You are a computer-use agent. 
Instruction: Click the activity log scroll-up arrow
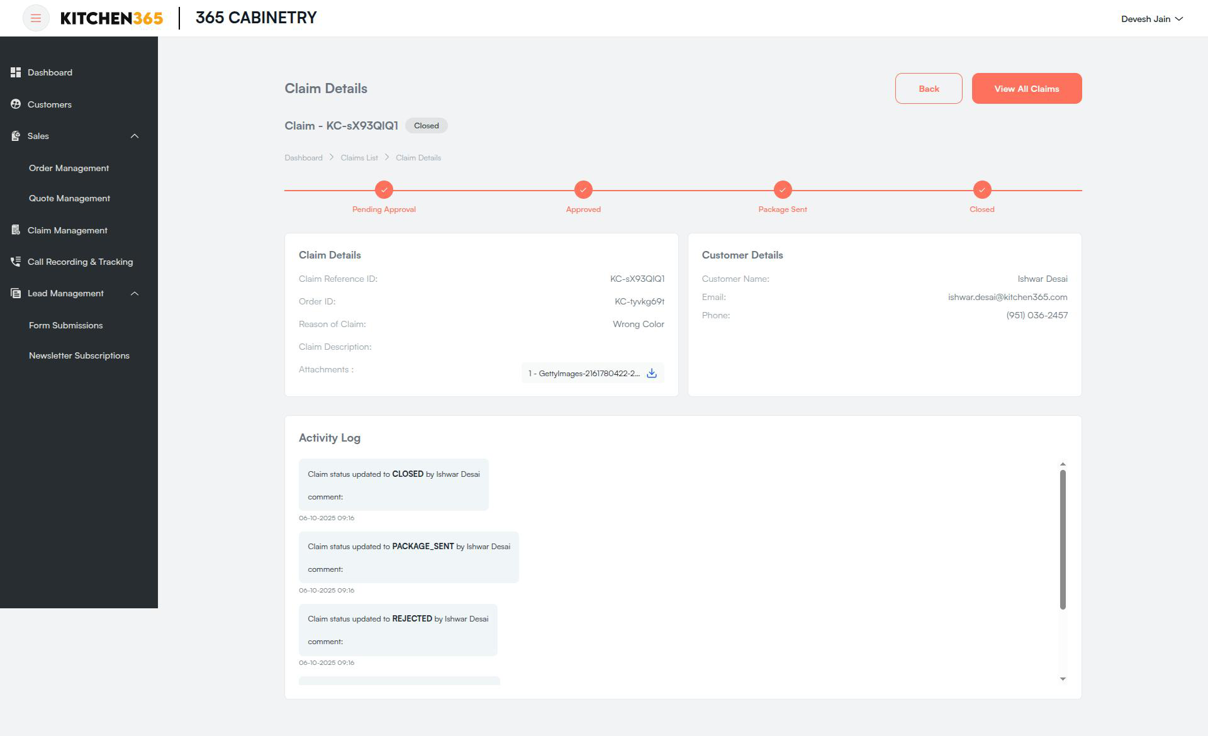click(x=1063, y=464)
